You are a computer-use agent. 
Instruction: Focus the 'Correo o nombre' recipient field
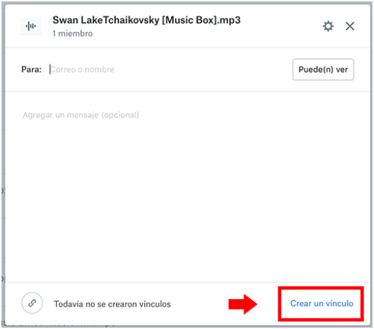click(167, 69)
